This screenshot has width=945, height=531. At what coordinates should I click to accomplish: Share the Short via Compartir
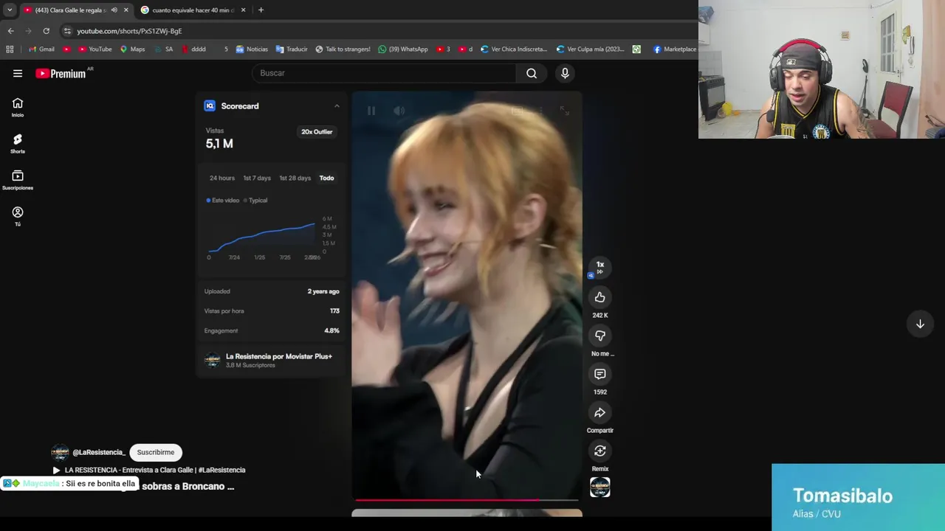pyautogui.click(x=599, y=412)
